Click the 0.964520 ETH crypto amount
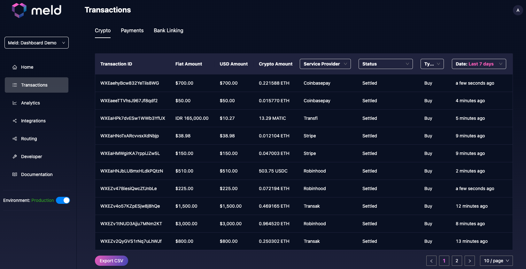This screenshot has width=526, height=269. click(274, 224)
